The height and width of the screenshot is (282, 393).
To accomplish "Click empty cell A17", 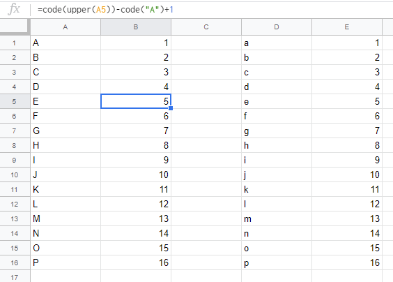I will coord(65,276).
